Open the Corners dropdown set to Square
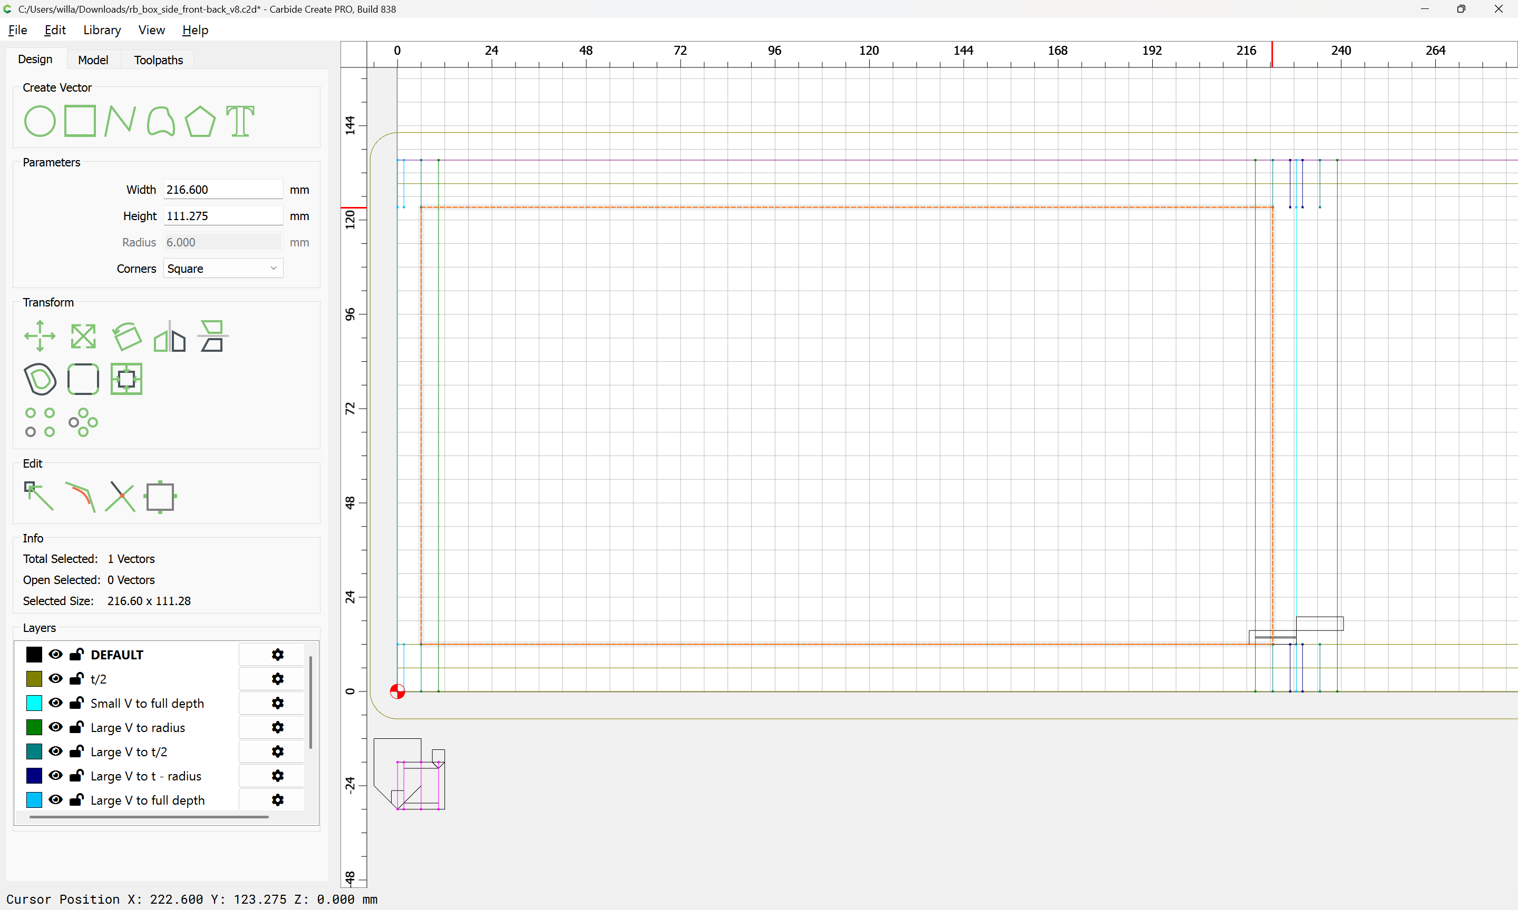The width and height of the screenshot is (1518, 910). tap(223, 269)
